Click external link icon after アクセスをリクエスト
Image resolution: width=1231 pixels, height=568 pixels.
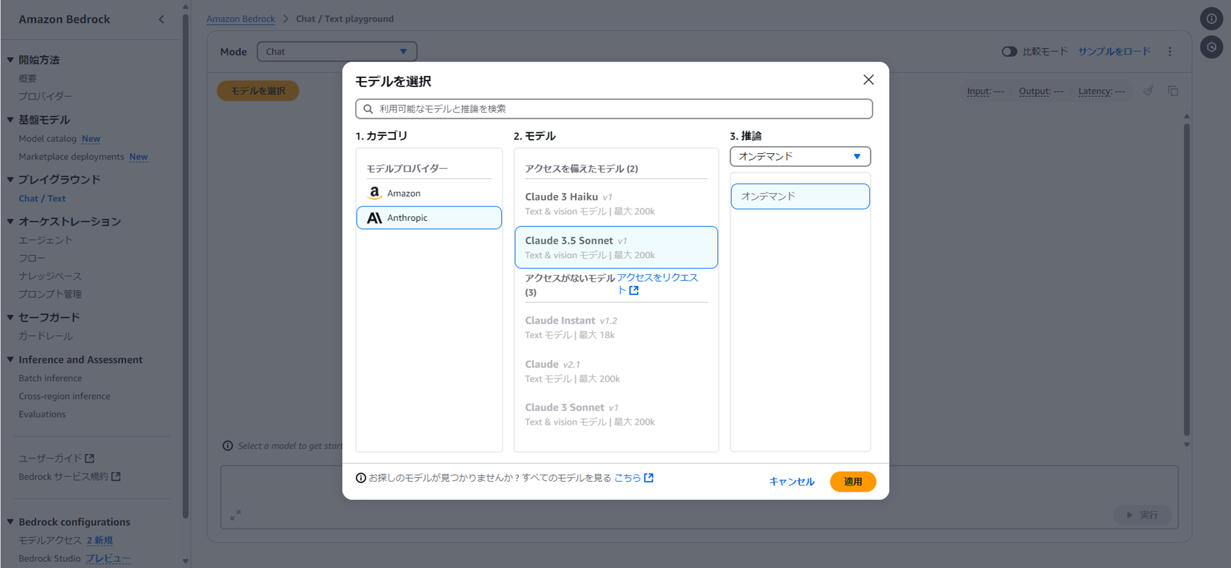(x=634, y=290)
